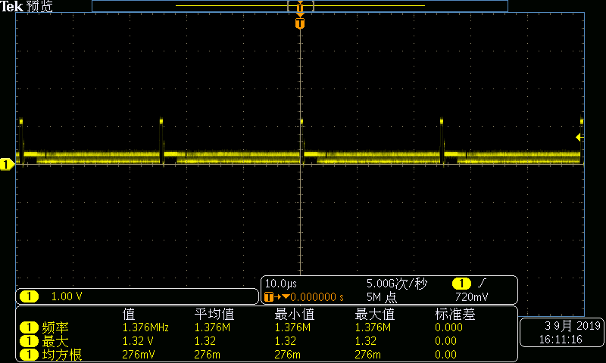Click the 10.0µs timebase readout
The image size is (606, 363).
coord(281,284)
